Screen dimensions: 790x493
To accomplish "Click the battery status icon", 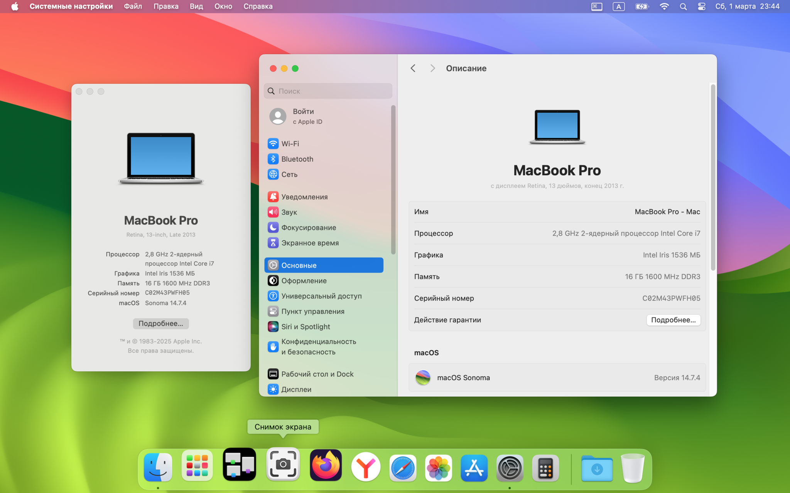I will pyautogui.click(x=642, y=6).
